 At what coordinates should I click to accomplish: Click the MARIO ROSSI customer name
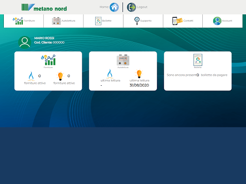point(44,38)
